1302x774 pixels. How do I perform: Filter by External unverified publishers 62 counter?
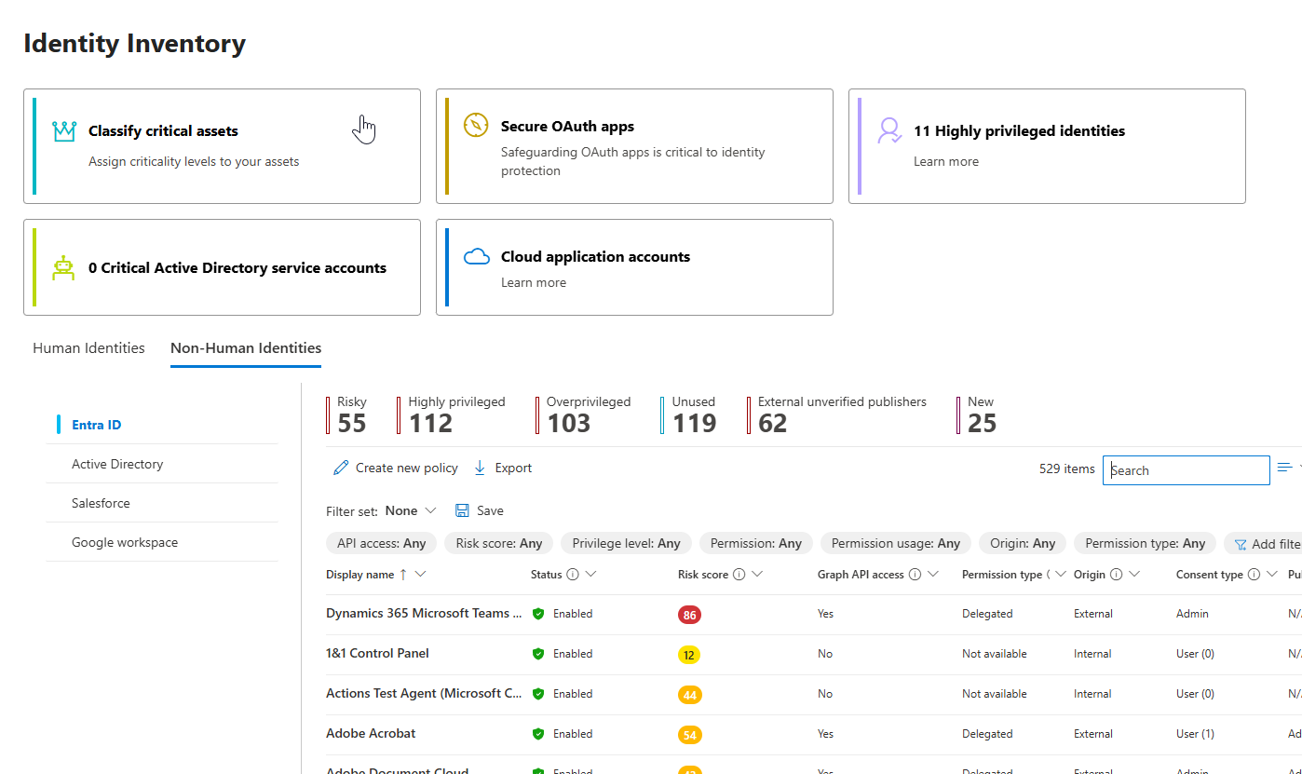[837, 415]
